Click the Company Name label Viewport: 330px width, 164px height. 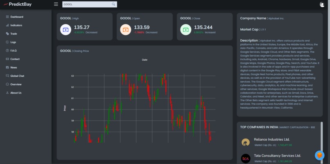pyautogui.click(x=254, y=18)
